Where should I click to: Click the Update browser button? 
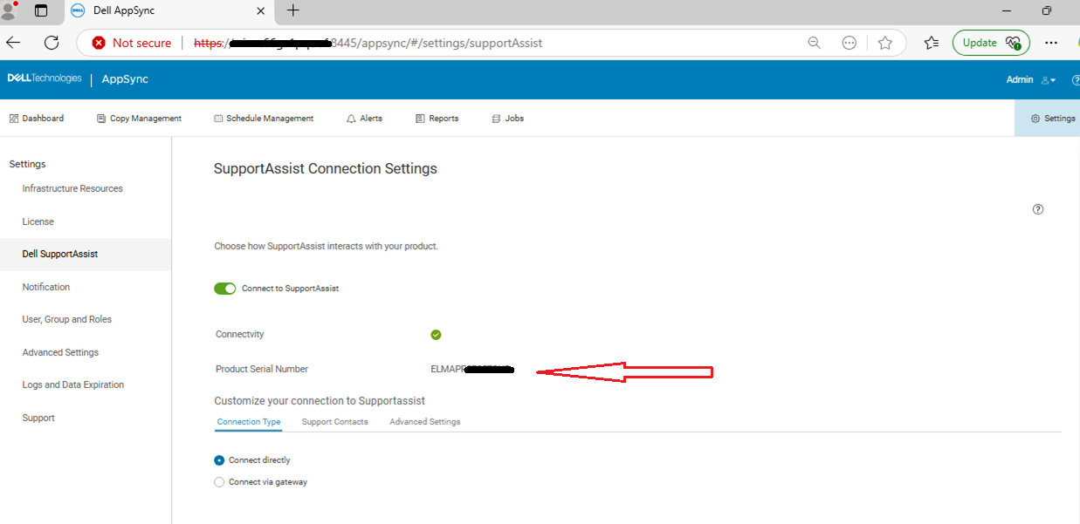pyautogui.click(x=991, y=42)
